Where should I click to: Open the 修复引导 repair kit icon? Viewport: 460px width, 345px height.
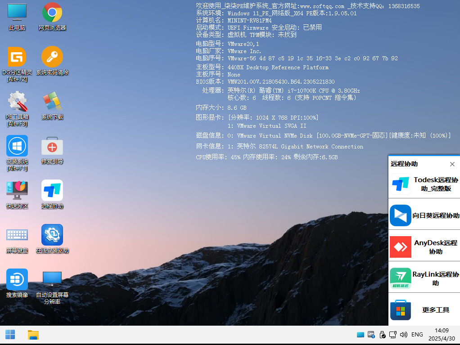pos(52,146)
